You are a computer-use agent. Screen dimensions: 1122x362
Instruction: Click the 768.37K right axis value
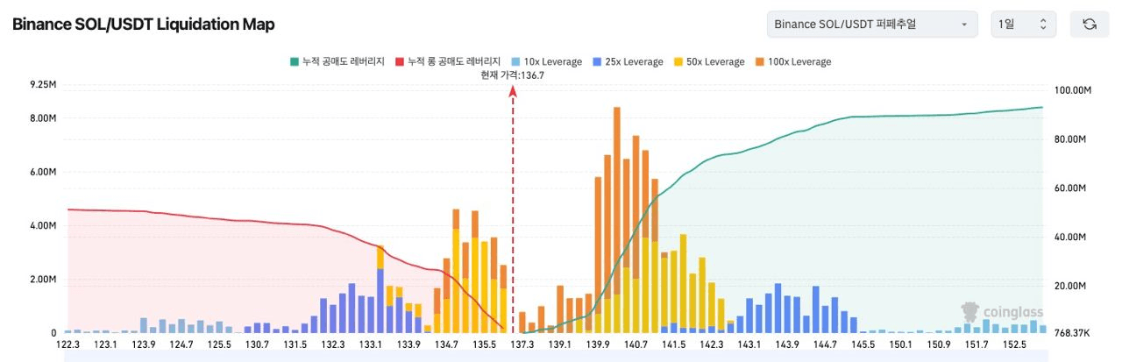tap(1070, 333)
